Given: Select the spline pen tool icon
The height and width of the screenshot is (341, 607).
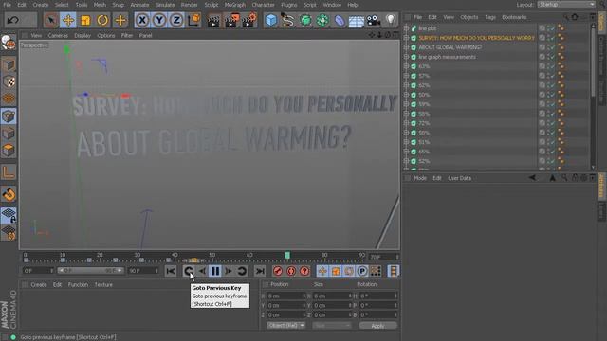Looking at the screenshot, I should click(x=288, y=20).
